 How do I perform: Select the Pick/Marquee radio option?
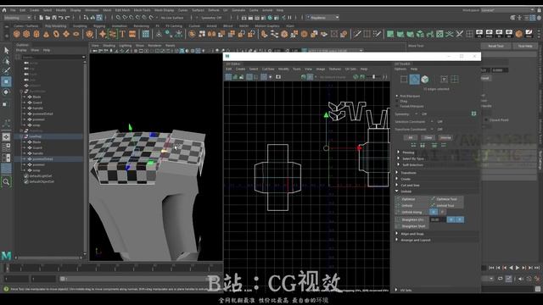click(397, 96)
